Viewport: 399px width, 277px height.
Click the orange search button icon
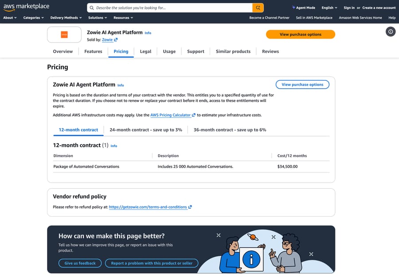pos(258,8)
